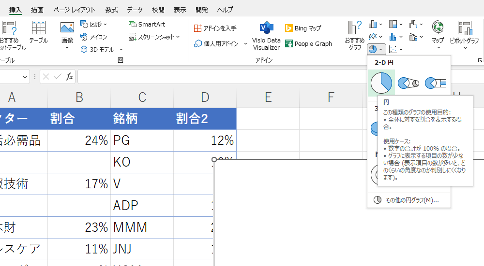Image resolution: width=484 pixels, height=266 pixels.
Task: Open Visio Data Visualizer add-in
Action: pyautogui.click(x=266, y=36)
